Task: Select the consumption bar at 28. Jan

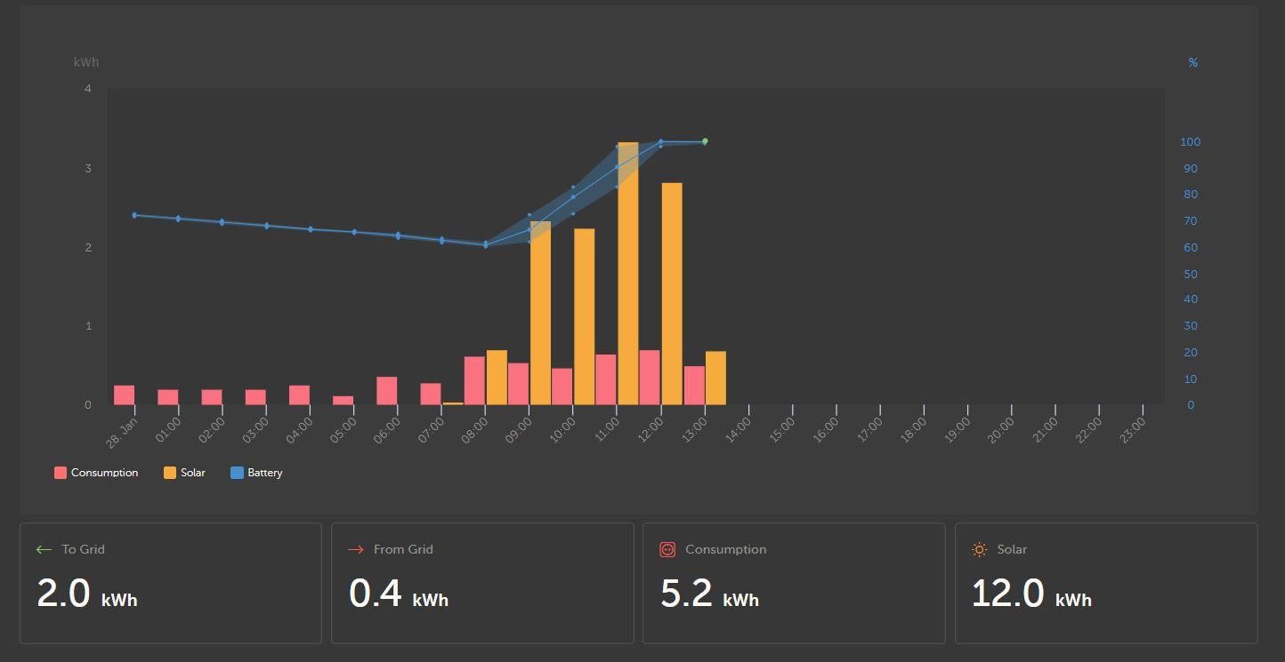Action: (x=125, y=395)
